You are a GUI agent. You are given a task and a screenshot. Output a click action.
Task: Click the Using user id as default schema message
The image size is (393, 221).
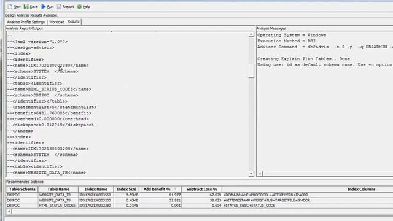(x=325, y=65)
